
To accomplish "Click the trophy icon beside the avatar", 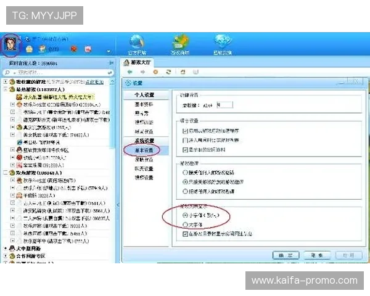I will pos(43,49).
